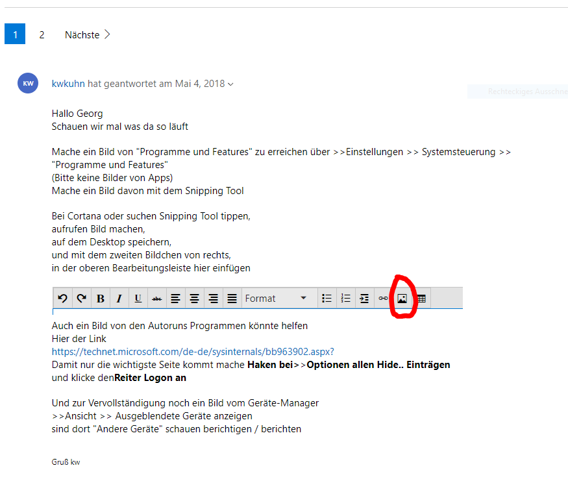Click 'aufrufen Bild machen,' line

pyautogui.click(x=99, y=229)
